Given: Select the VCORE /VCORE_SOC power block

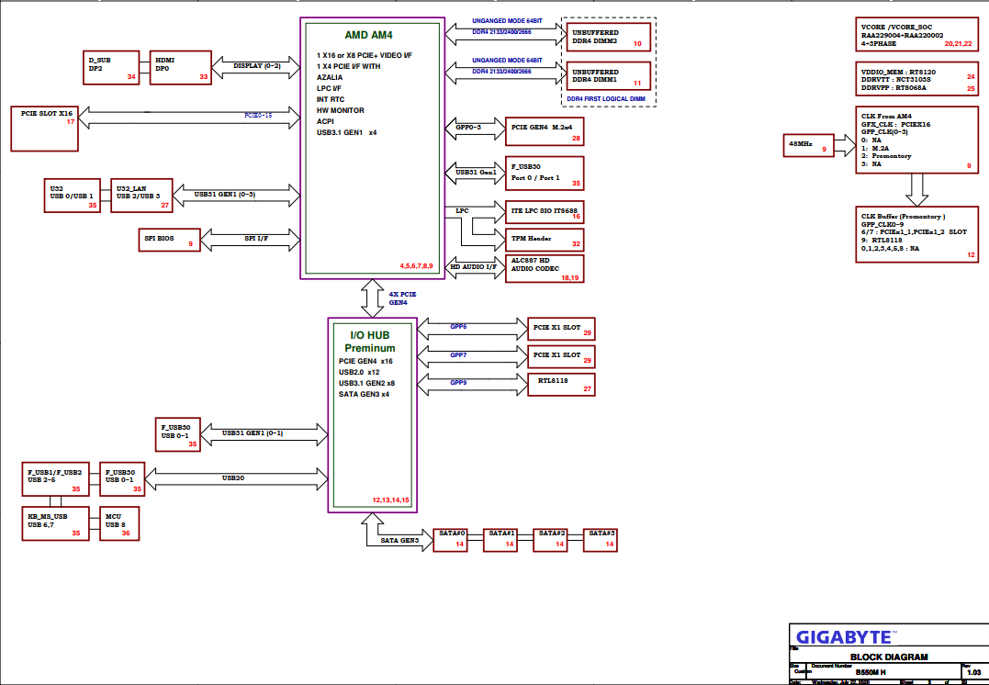Looking at the screenshot, I should coord(917,34).
